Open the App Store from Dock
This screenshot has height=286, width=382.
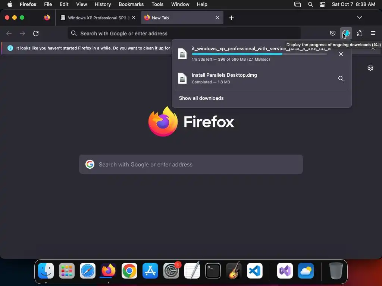(x=150, y=270)
